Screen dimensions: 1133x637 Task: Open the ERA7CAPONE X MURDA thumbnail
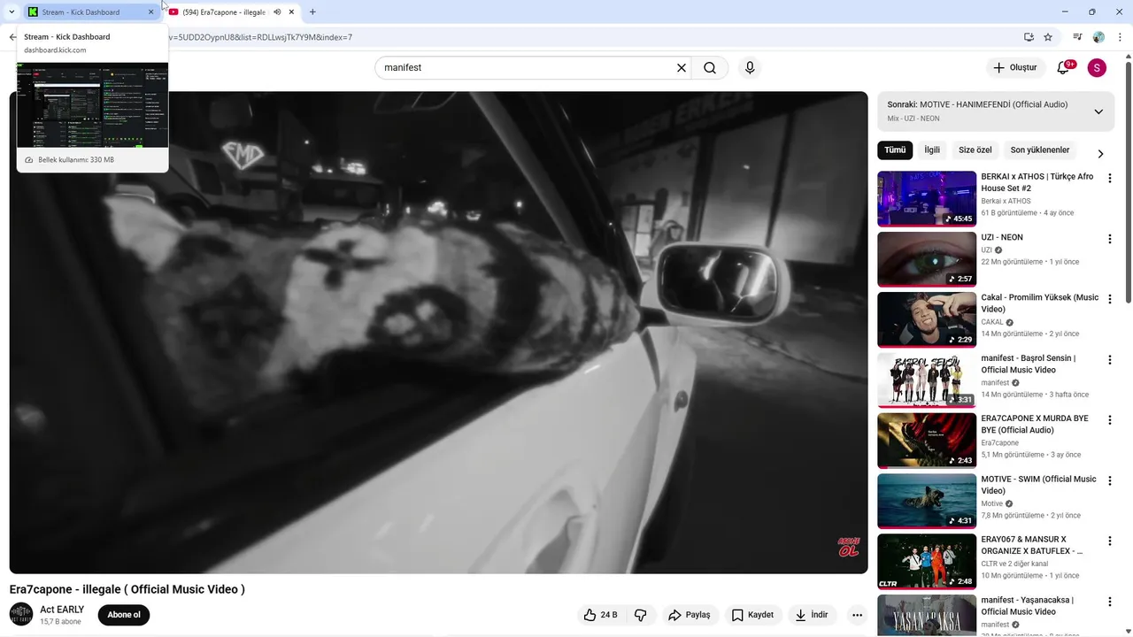[927, 441]
